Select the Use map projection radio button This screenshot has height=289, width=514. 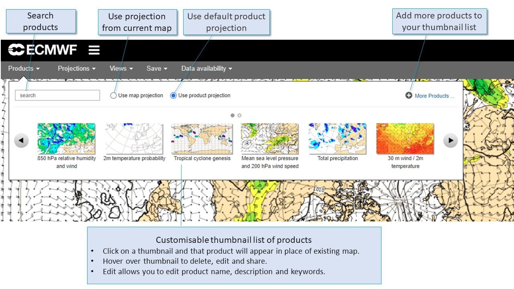pos(113,96)
